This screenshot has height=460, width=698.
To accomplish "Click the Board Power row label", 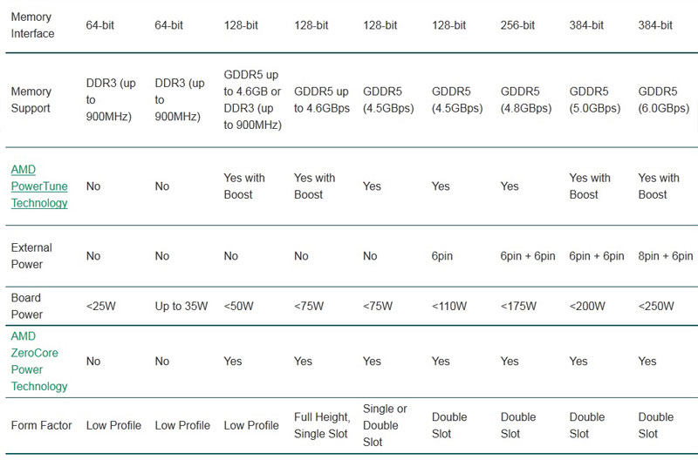I will point(27,306).
